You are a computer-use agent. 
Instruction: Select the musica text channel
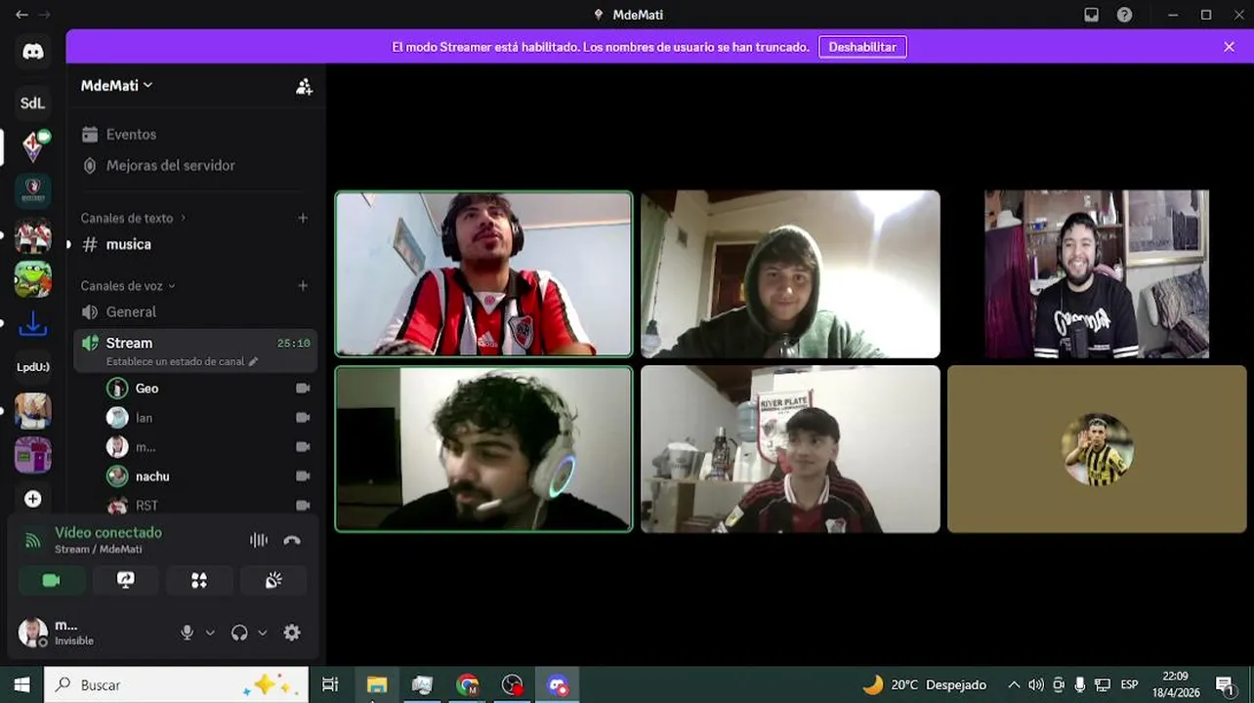(x=195, y=245)
